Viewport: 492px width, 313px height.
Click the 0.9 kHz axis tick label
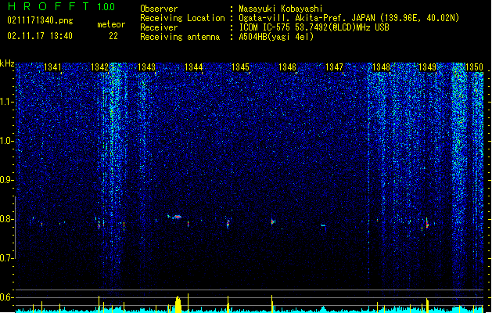coord(6,180)
